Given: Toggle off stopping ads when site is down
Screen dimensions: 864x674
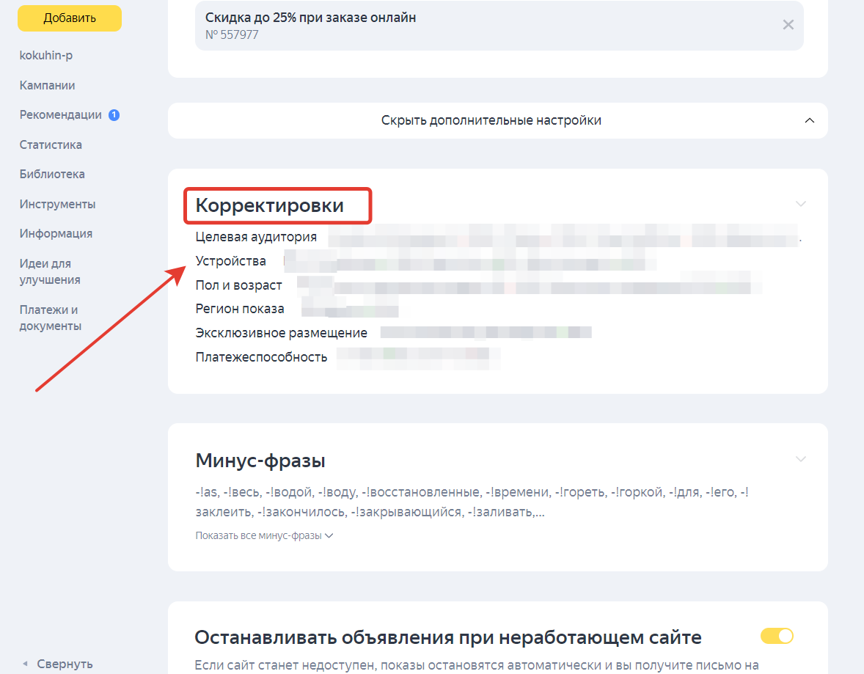Looking at the screenshot, I should pyautogui.click(x=777, y=636).
